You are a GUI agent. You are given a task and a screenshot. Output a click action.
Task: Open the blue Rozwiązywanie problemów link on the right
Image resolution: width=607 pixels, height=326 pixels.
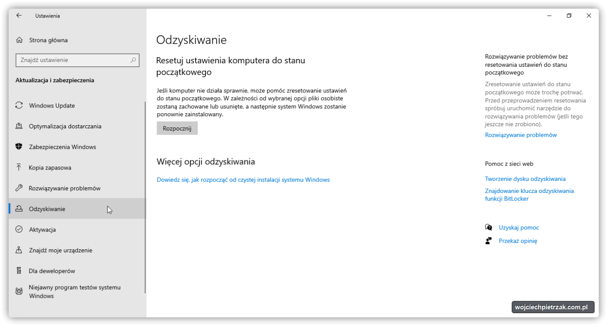[x=521, y=135]
